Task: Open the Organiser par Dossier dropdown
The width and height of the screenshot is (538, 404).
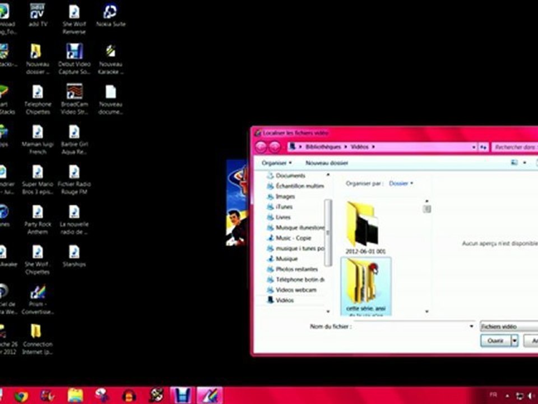Action: click(x=401, y=183)
